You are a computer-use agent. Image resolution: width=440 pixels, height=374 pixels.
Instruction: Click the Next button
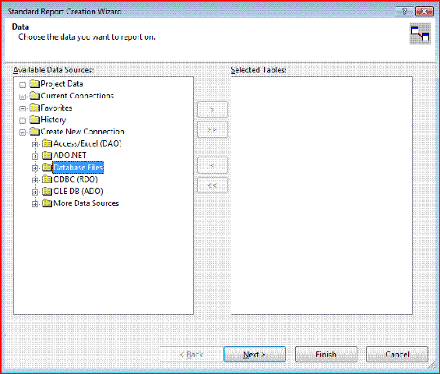pyautogui.click(x=255, y=354)
